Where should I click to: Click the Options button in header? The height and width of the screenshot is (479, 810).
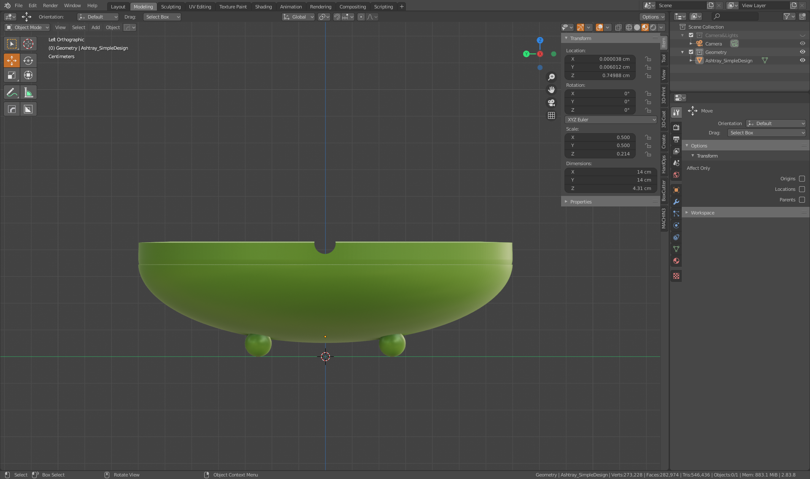[653, 17]
